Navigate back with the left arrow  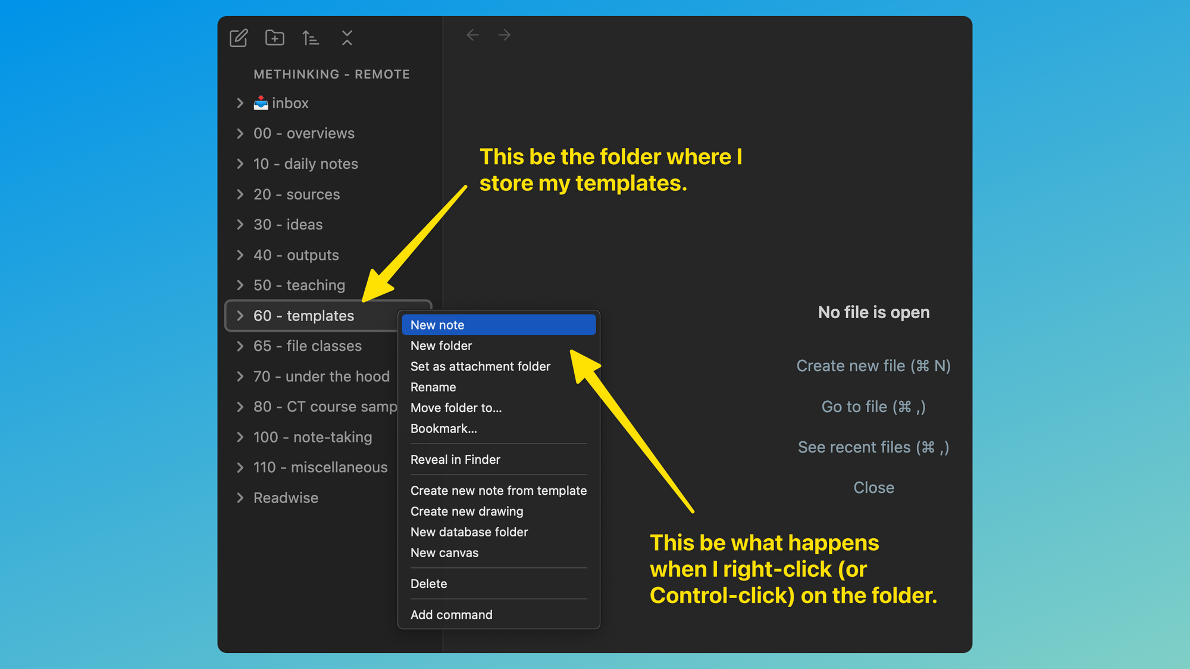(x=473, y=35)
